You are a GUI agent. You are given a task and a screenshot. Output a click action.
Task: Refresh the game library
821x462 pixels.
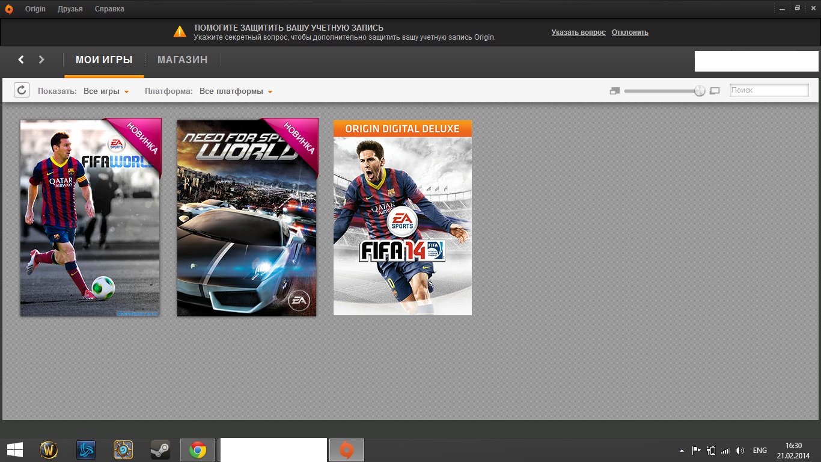(x=22, y=90)
